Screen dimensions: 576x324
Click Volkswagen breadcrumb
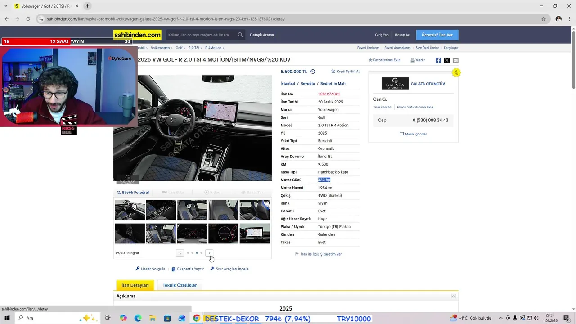(160, 48)
